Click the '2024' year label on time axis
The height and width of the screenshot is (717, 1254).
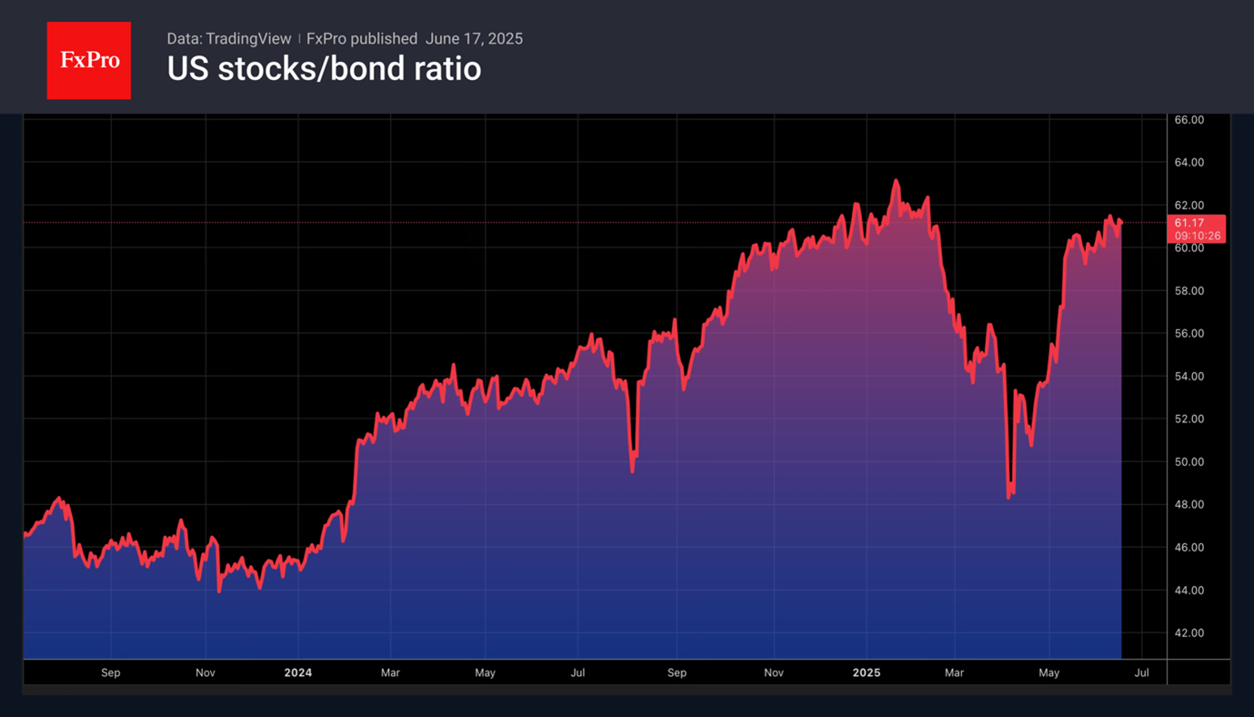coord(298,672)
